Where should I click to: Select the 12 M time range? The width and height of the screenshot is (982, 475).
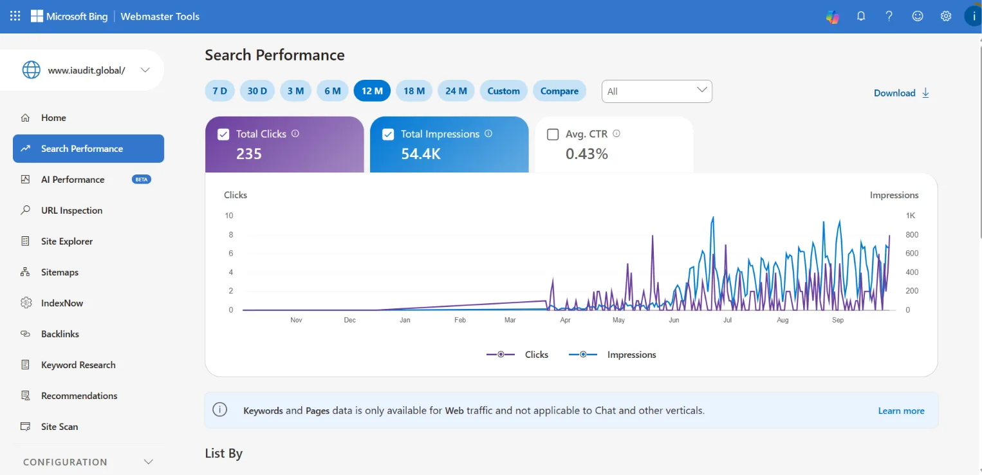pos(373,91)
